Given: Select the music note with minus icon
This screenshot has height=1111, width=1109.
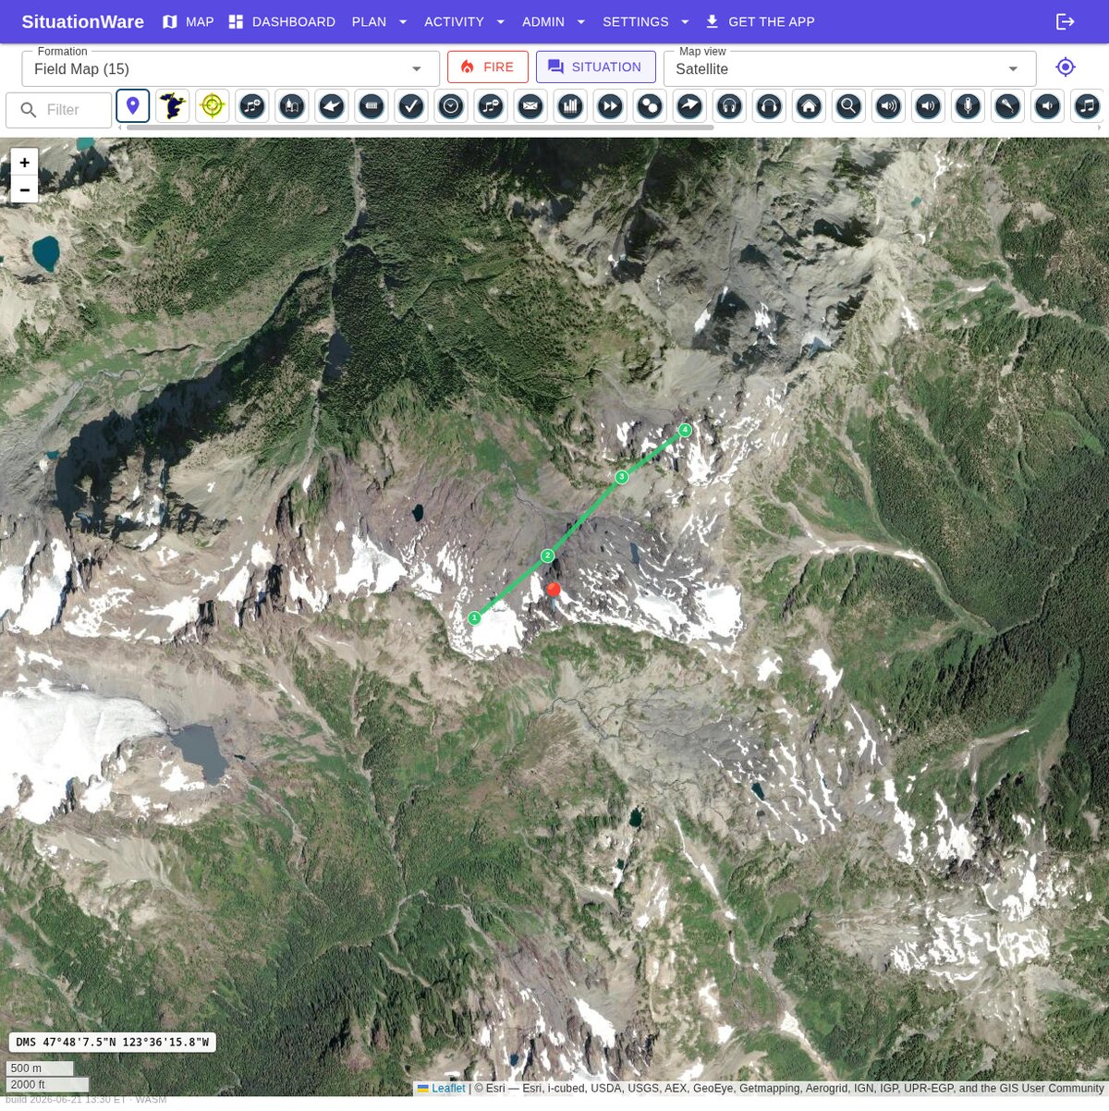Looking at the screenshot, I should pyautogui.click(x=490, y=106).
